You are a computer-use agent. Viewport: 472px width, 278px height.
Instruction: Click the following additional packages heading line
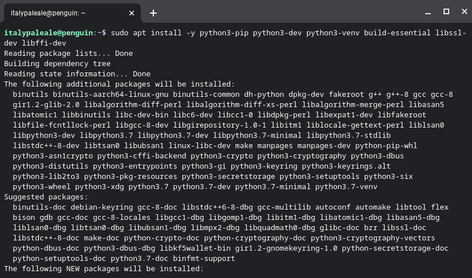(x=119, y=84)
